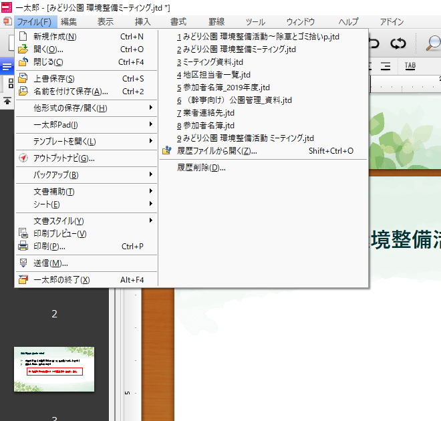Click the 印刷 (Print) printer icon

(x=23, y=247)
